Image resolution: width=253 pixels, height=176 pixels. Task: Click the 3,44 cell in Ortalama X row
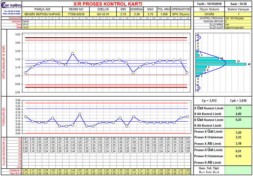[72, 170]
